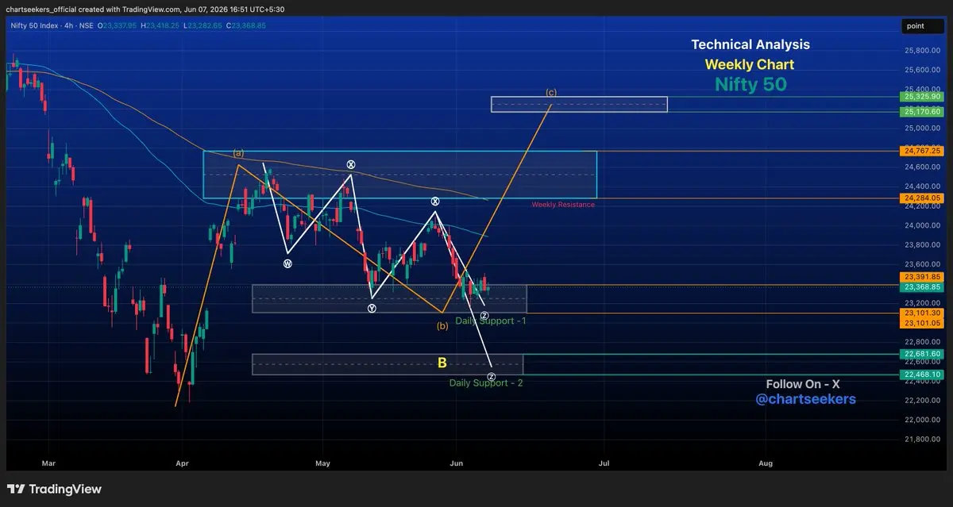Select the 'Daily Support - 2' text label
Screen dimensions: 953x507
486,382
